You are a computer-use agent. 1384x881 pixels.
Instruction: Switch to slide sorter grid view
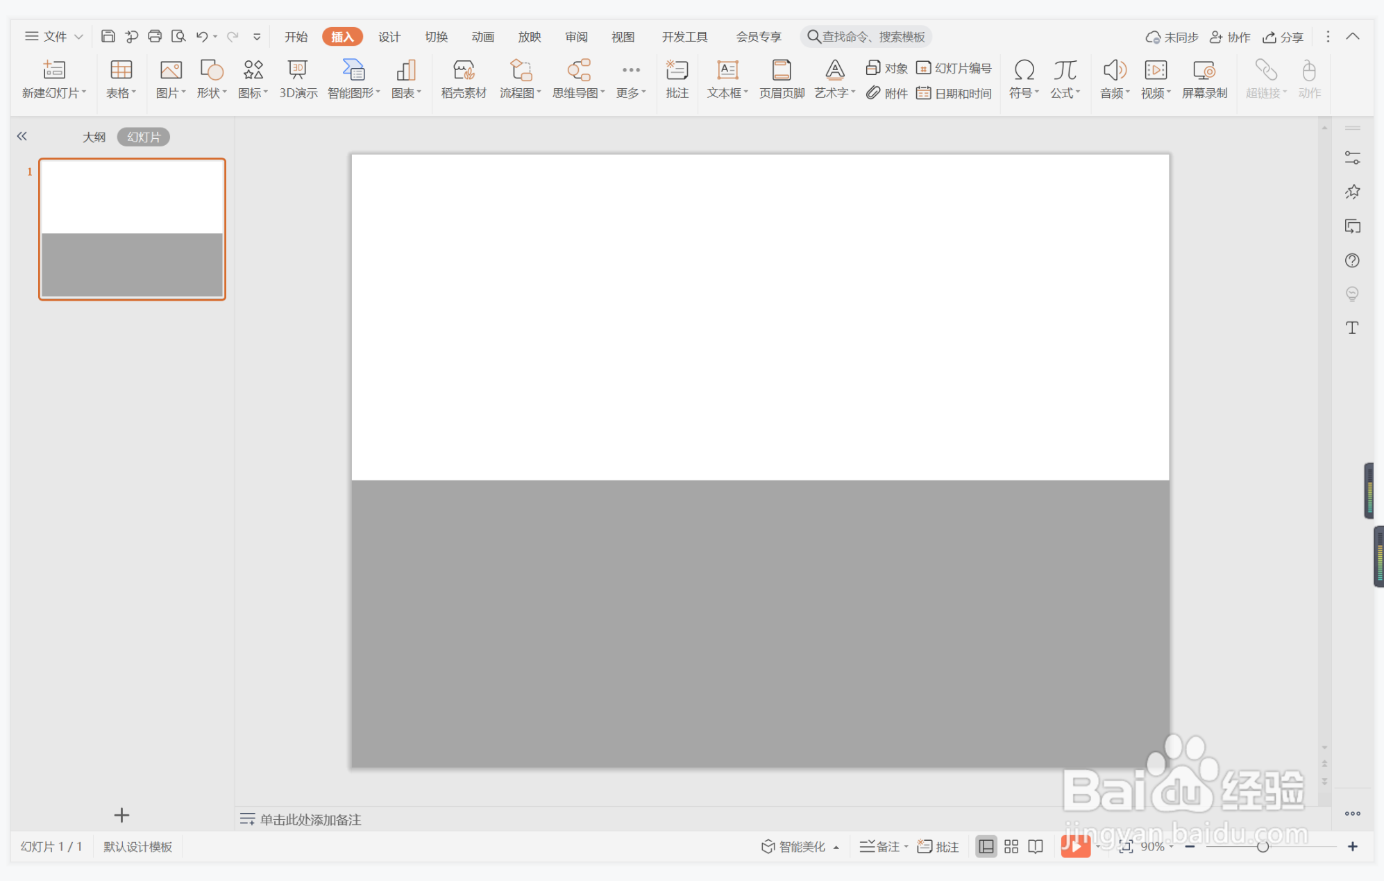pos(1011,846)
